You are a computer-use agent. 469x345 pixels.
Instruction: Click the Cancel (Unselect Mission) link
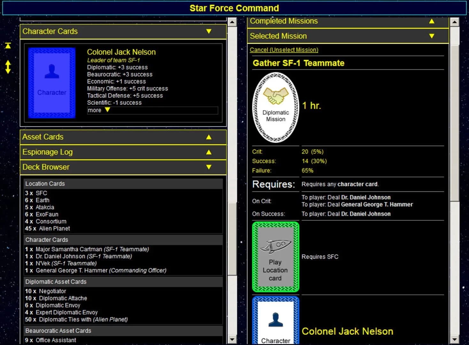[284, 50]
